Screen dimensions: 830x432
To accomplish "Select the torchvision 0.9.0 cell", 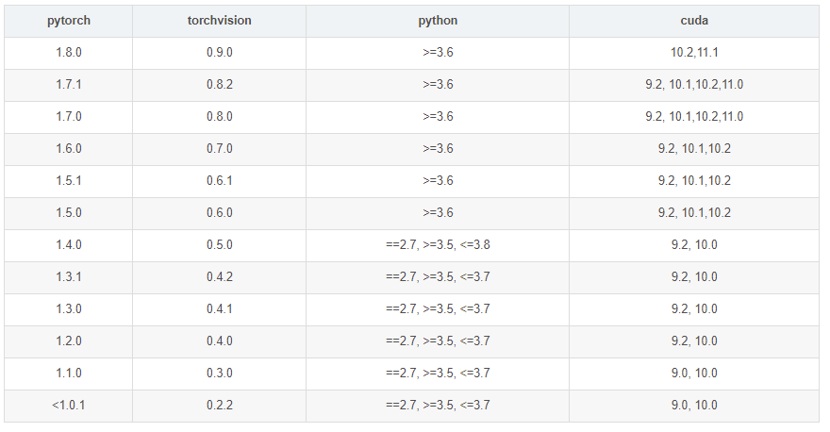I will 219,53.
